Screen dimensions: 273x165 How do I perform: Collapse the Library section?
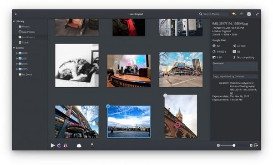14,21
